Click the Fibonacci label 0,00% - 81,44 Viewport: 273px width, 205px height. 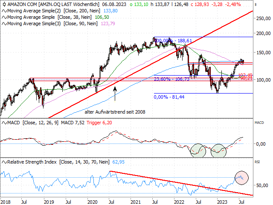169,97
